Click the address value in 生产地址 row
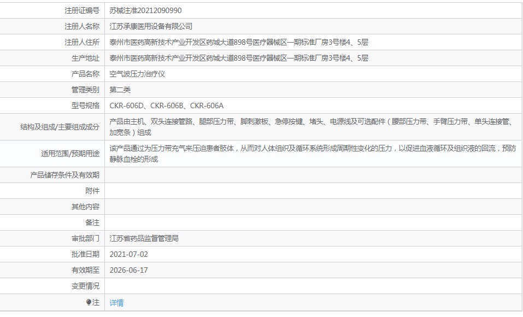Image resolution: width=523 pixels, height=317 pixels. pos(239,58)
